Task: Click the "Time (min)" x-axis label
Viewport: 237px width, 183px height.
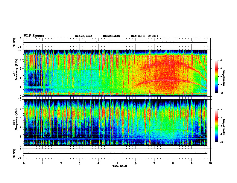Action: click(x=120, y=166)
